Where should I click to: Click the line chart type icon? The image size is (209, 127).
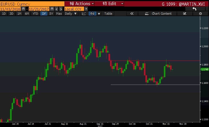coord(84,14)
